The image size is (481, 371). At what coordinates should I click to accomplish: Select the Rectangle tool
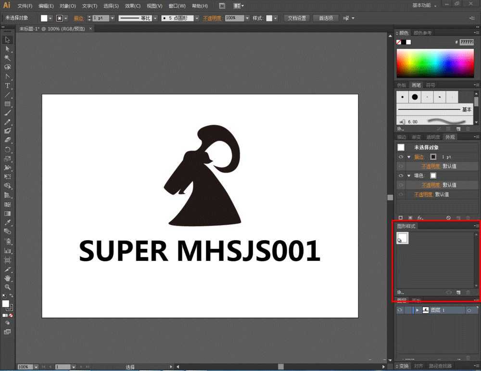pos(7,104)
